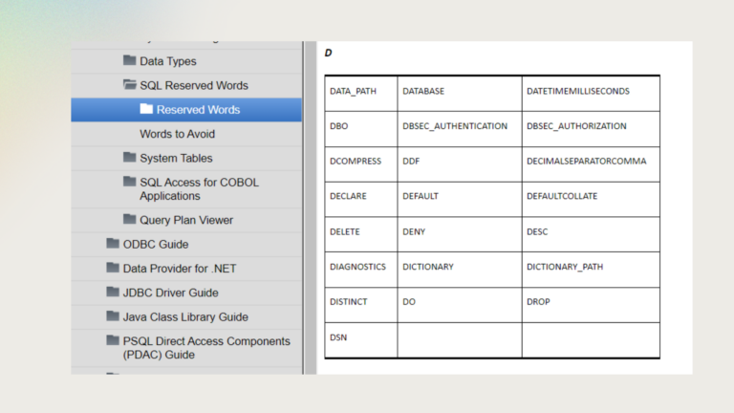Image resolution: width=734 pixels, height=413 pixels.
Task: Click the DATABASE cell in the table
Action: (x=423, y=91)
